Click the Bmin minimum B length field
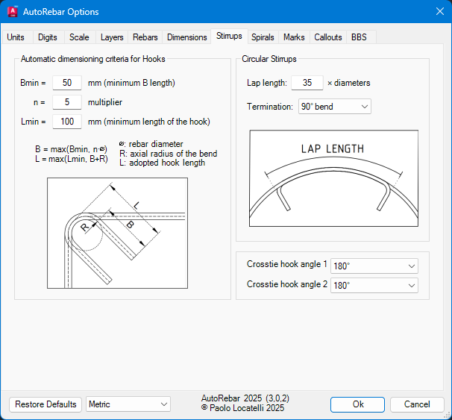Image resolution: width=452 pixels, height=420 pixels. (67, 83)
